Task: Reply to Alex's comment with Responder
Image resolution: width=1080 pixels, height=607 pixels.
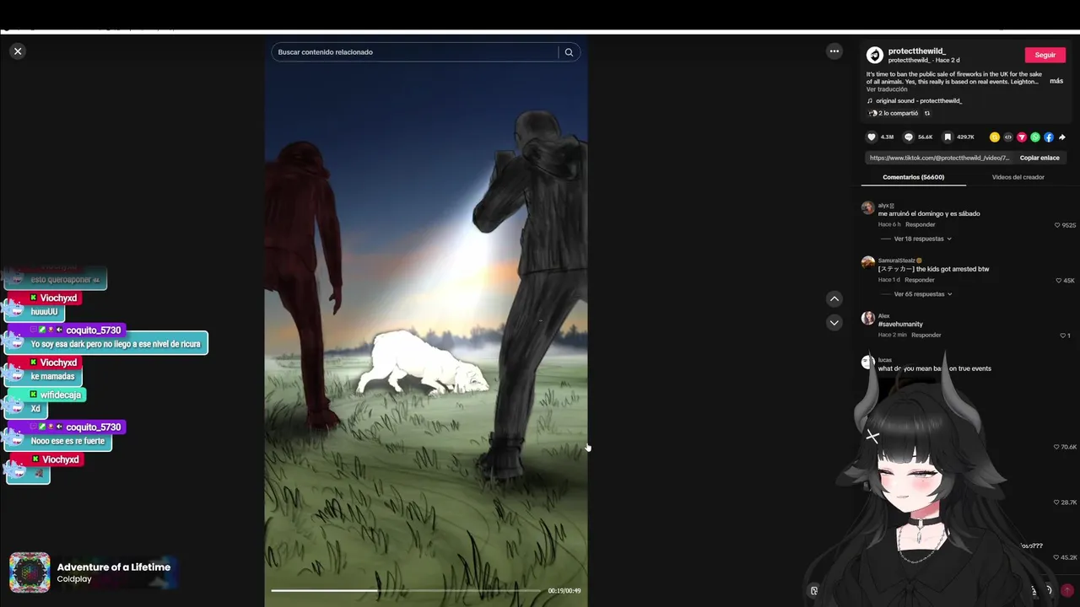Action: point(926,335)
